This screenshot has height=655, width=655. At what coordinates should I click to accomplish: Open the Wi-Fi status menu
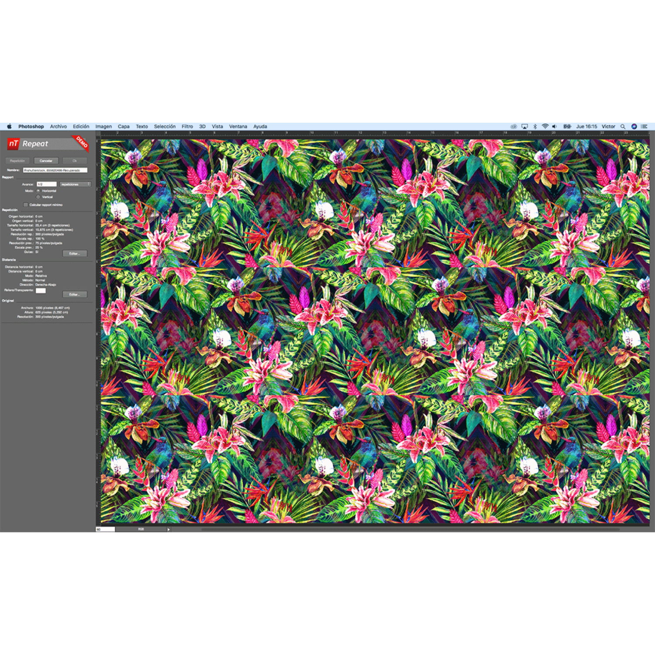(545, 127)
